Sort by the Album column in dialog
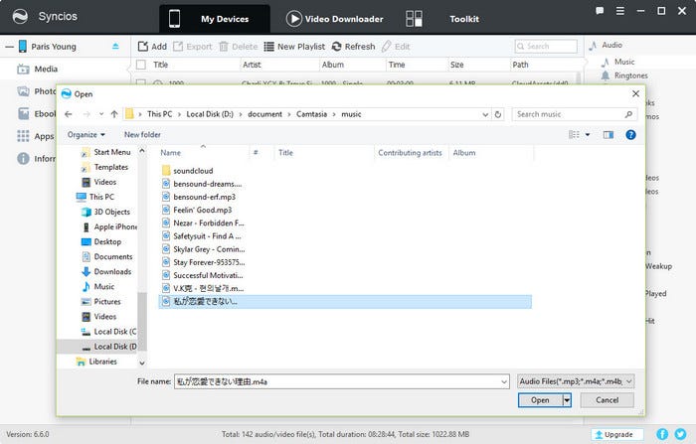The image size is (696, 444). tap(464, 153)
